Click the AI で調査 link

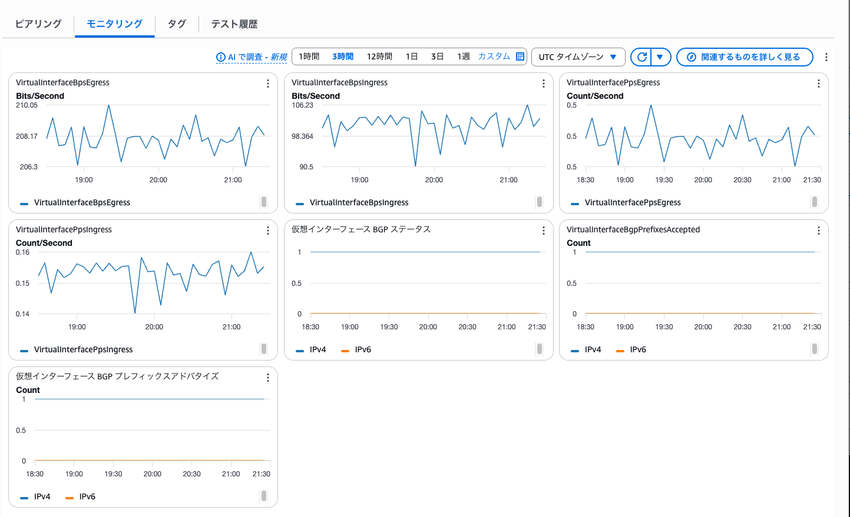tap(252, 57)
